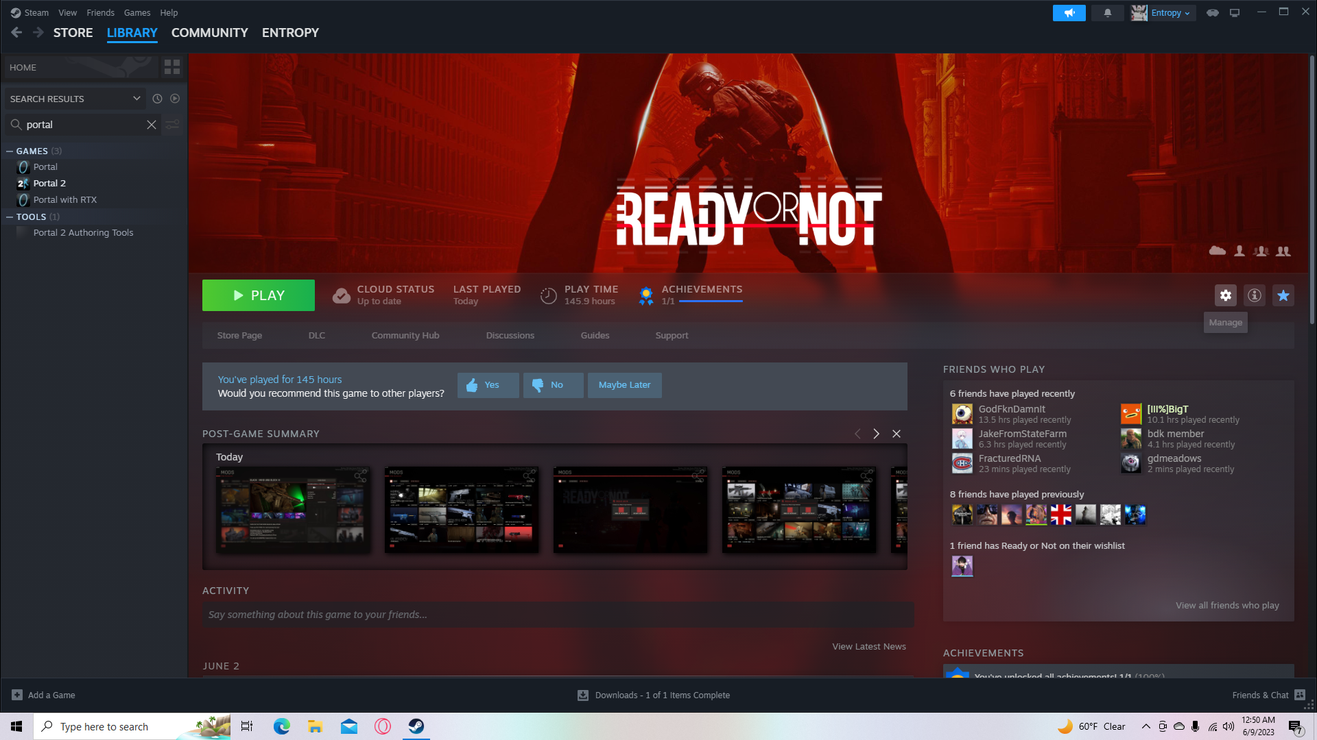Click the Recent clock filter icon
1317x740 pixels.
click(x=157, y=99)
